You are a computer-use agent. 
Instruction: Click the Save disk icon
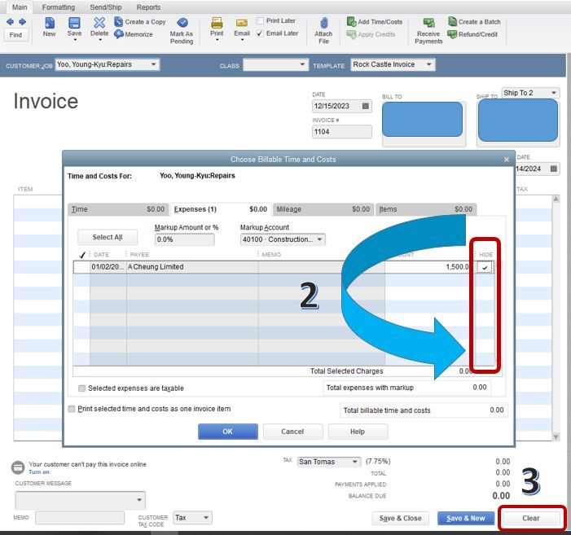(74, 24)
